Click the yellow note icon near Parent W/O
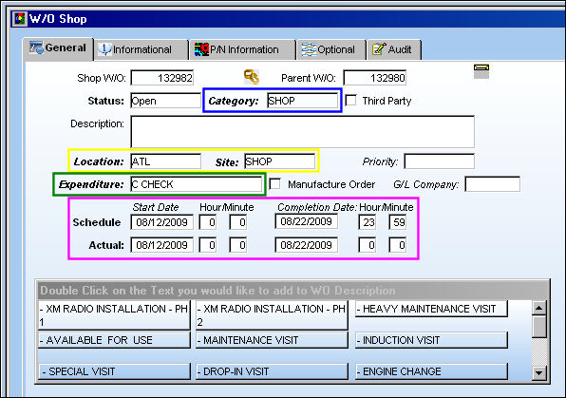 [x=481, y=71]
